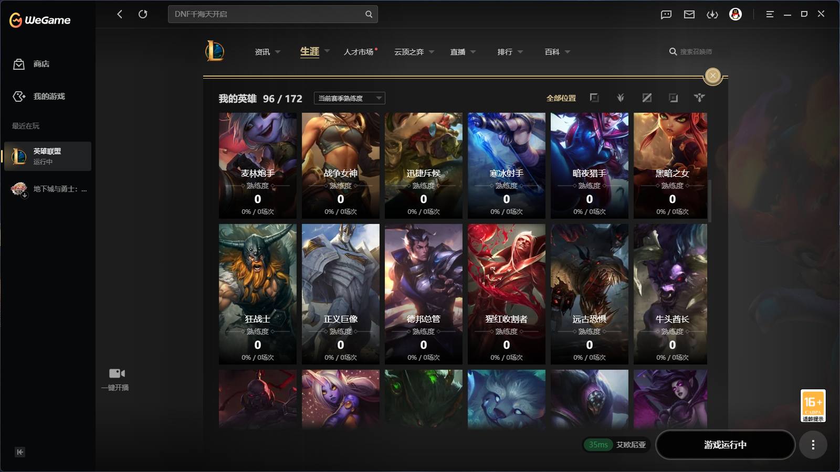This screenshot has height=472, width=840.
Task: Open the 远古恐惧 hero card
Action: (x=590, y=294)
